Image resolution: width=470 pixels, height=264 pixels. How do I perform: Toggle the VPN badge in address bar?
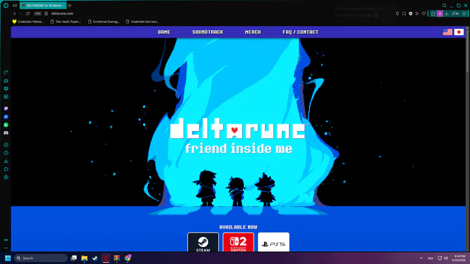pyautogui.click(x=38, y=14)
